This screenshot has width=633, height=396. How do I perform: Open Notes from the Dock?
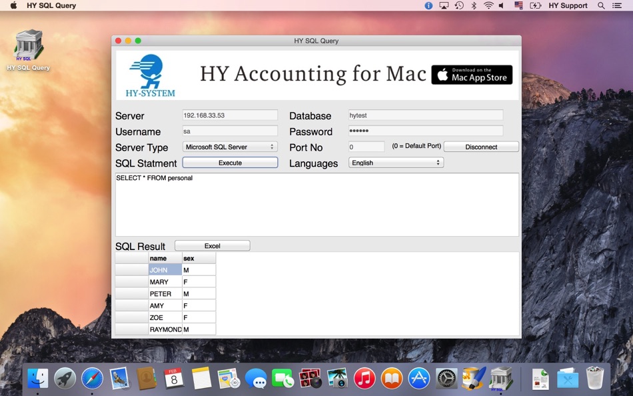(201, 379)
